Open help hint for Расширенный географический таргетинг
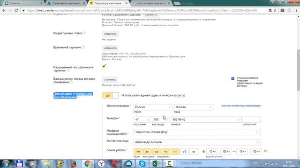 click(68, 70)
